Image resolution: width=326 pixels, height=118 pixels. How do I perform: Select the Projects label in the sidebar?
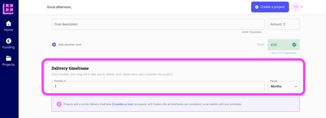point(9,65)
